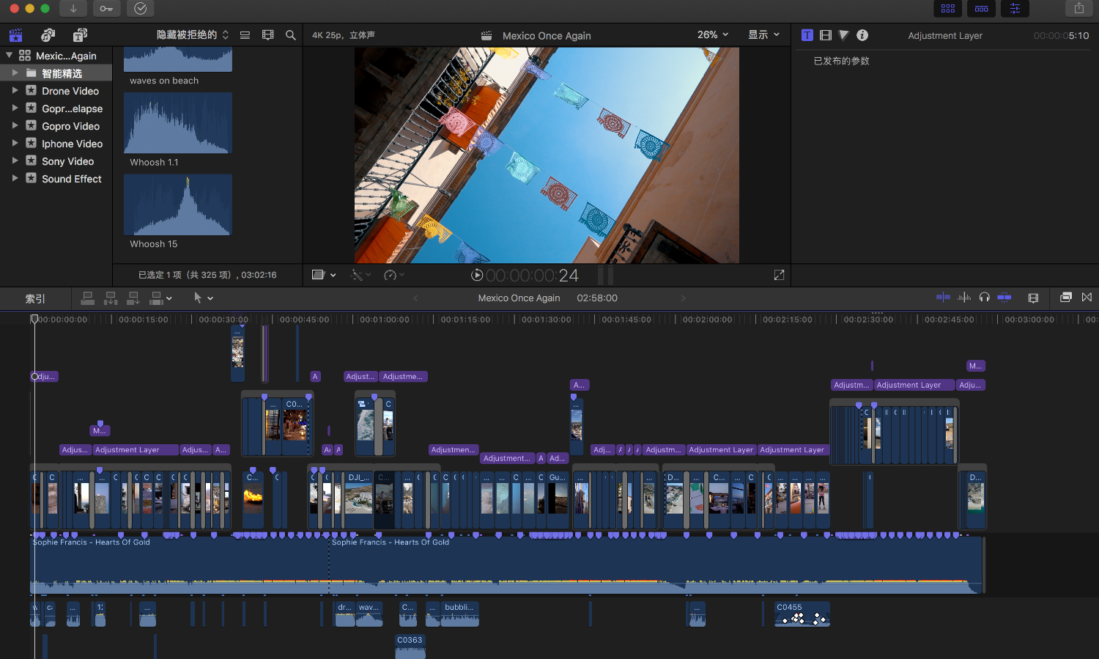Image resolution: width=1099 pixels, height=659 pixels.
Task: Select the C0455 audio clip in timeline
Action: click(802, 614)
